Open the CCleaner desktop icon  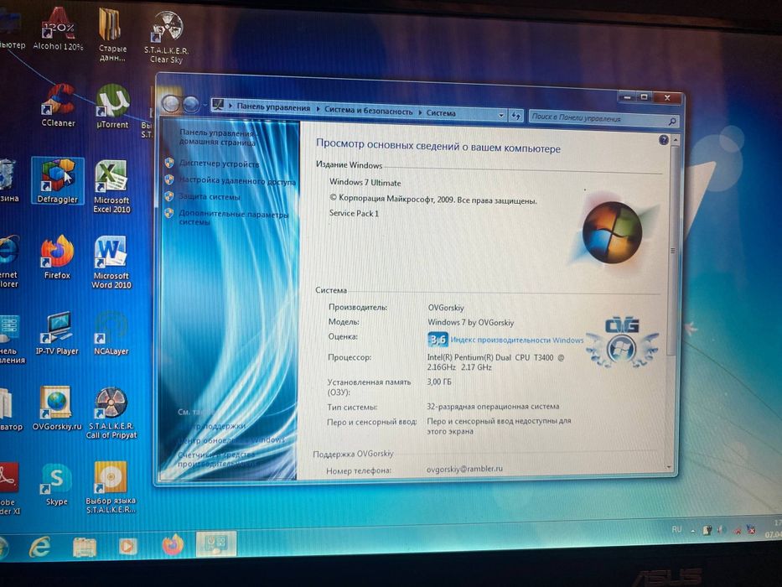tap(59, 106)
